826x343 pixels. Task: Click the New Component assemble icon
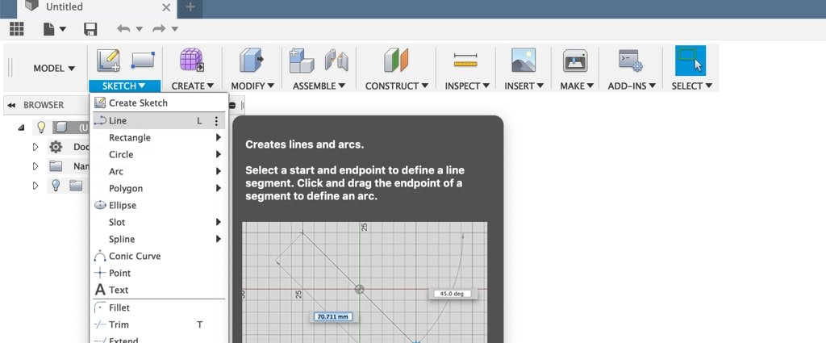tap(302, 60)
